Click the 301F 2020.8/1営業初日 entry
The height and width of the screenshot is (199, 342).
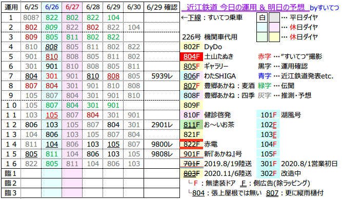click(297, 164)
